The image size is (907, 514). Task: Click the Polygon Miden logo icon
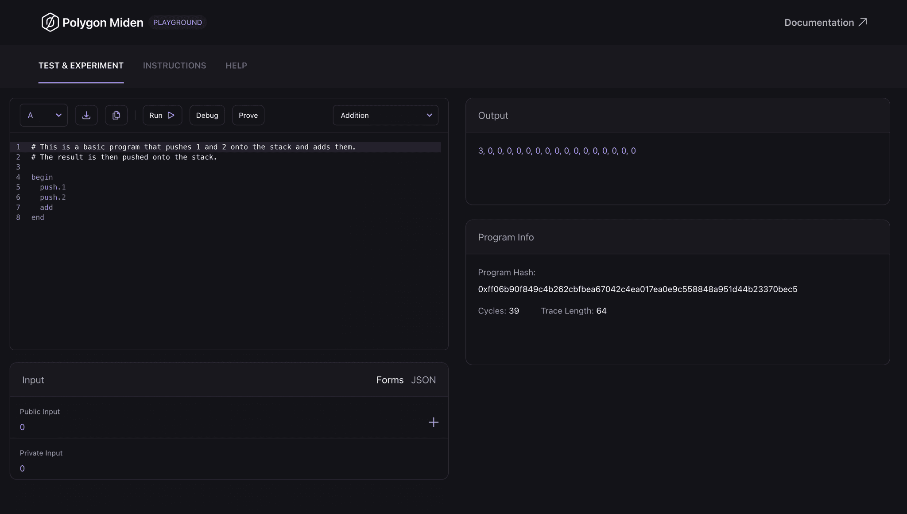click(50, 22)
